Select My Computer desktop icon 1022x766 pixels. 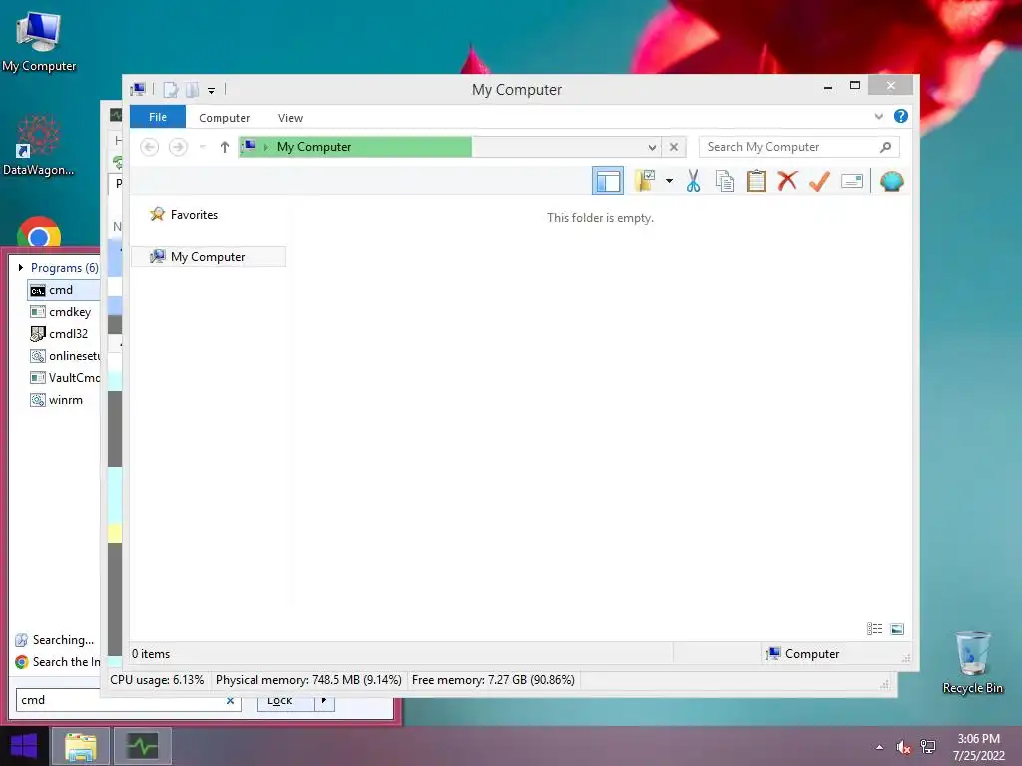[x=39, y=40]
